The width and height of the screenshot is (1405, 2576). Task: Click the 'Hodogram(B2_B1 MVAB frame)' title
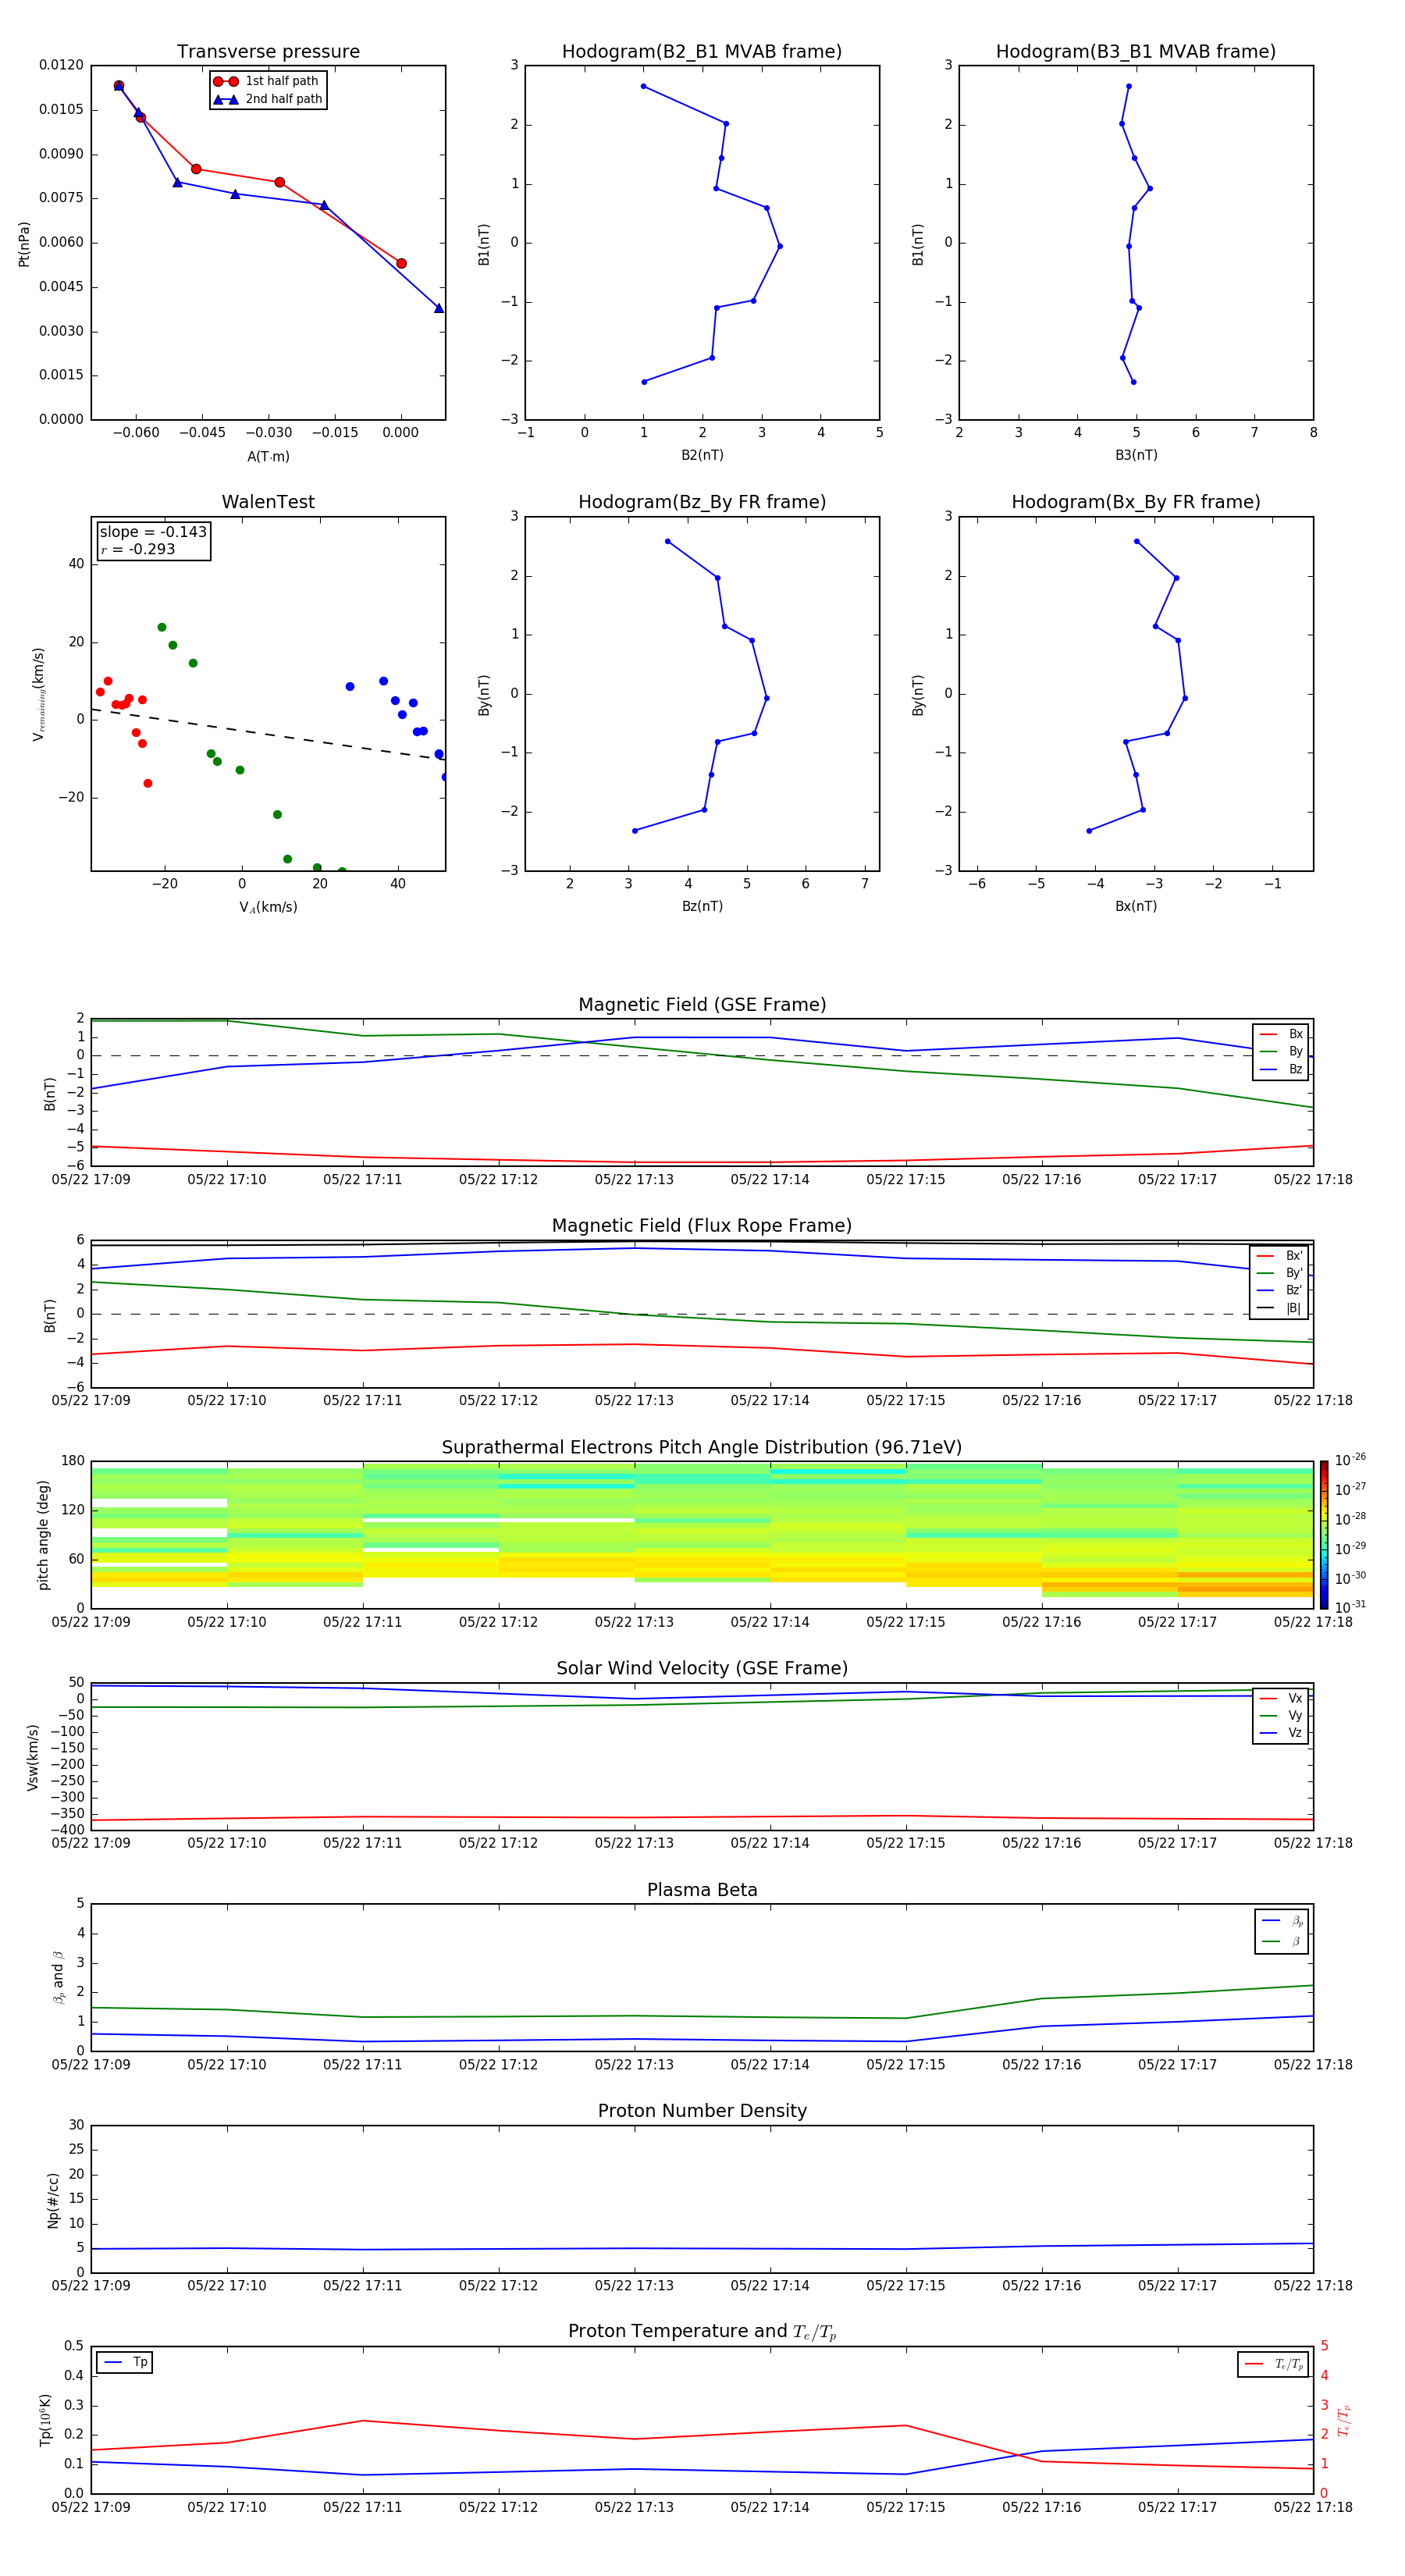[x=702, y=52]
